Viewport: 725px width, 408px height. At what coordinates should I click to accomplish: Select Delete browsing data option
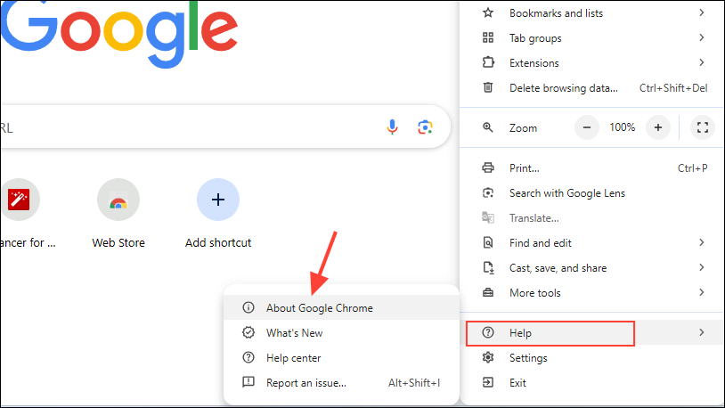click(x=563, y=88)
